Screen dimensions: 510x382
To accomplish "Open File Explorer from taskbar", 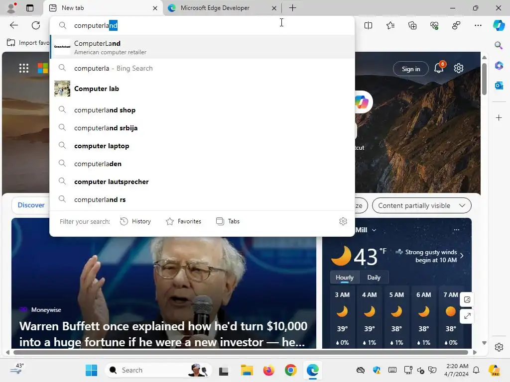I will tap(247, 370).
